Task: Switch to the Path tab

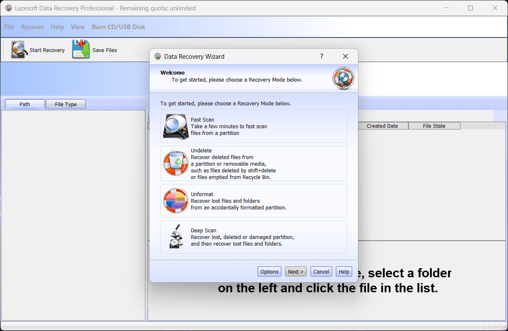Action: (25, 104)
